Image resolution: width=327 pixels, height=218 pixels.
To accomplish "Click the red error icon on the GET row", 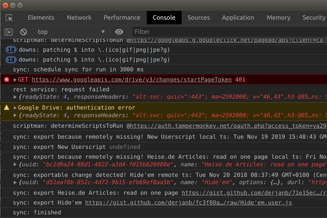I will [x=7, y=80].
